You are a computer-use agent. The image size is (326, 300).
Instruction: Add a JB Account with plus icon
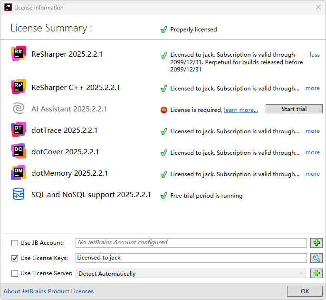coord(316,243)
